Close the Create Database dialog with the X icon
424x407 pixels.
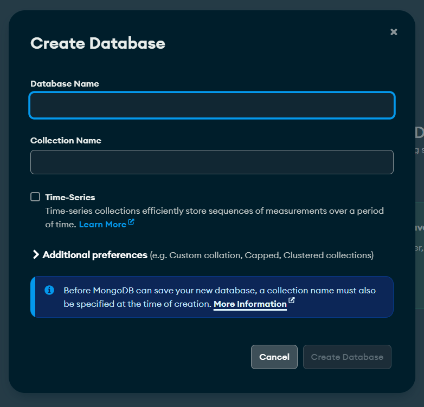click(394, 32)
